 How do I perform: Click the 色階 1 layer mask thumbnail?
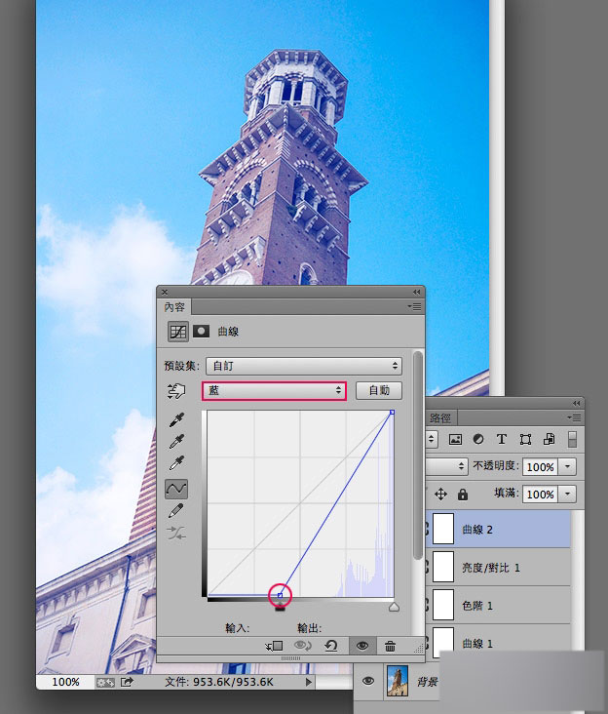pyautogui.click(x=443, y=605)
